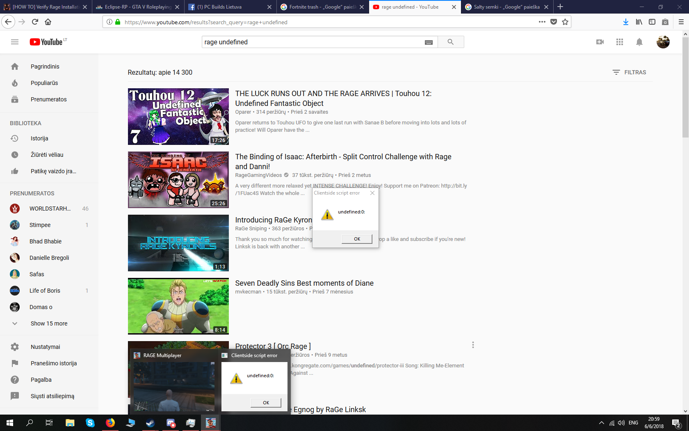
Task: Open Prenumeratos in the sidebar
Action: [x=49, y=99]
